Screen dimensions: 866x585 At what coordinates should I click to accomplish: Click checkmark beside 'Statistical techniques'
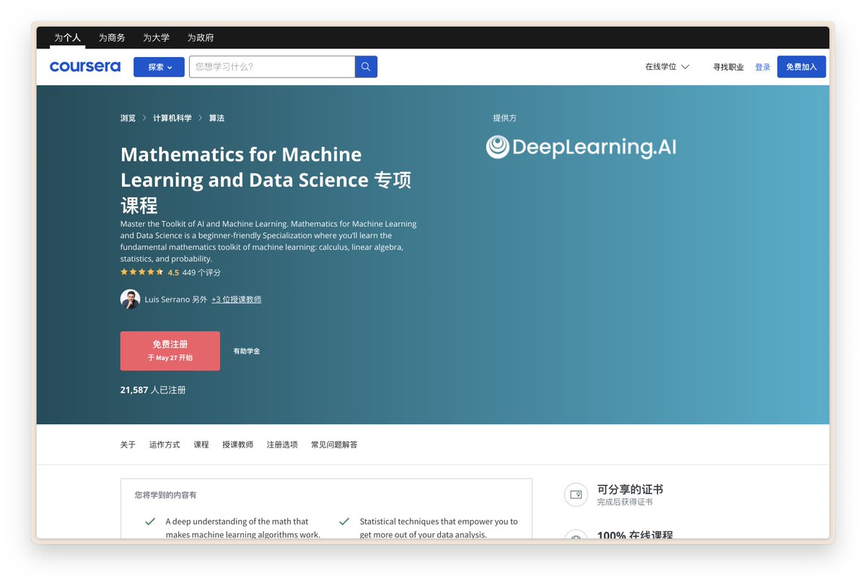tap(344, 522)
